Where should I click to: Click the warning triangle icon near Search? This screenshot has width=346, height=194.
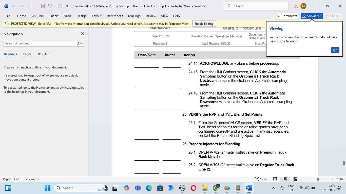296,6
